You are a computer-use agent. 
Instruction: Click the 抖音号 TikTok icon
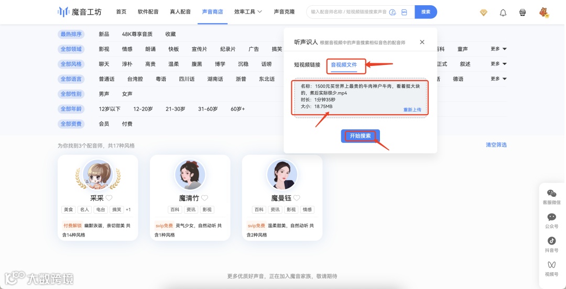pyautogui.click(x=551, y=241)
